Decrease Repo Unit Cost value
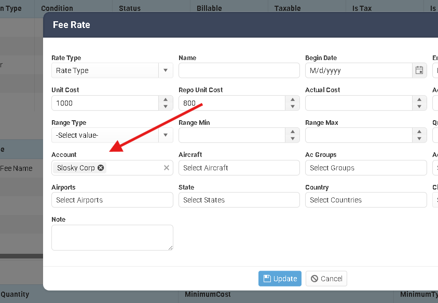 coord(293,107)
